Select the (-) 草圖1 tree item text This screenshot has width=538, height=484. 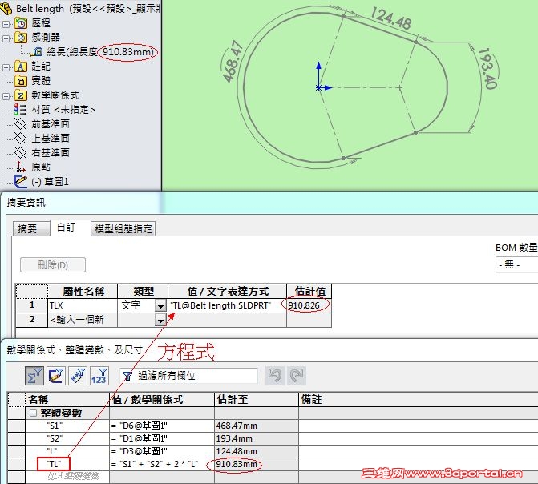click(51, 181)
